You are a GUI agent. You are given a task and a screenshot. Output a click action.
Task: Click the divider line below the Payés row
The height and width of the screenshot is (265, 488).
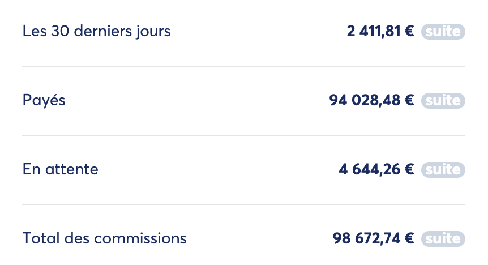(243, 135)
